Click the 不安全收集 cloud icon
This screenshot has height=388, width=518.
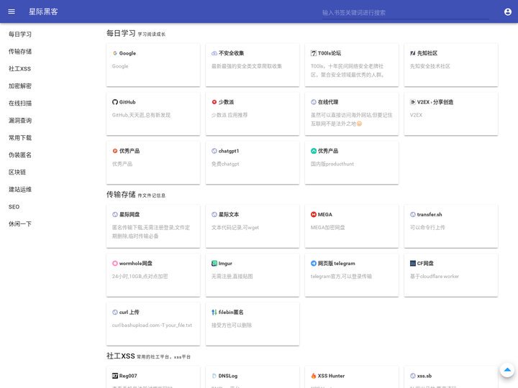[x=214, y=53]
